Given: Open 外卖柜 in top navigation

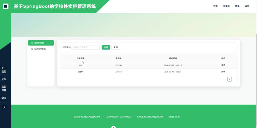Looking at the screenshot, I should (226, 6).
